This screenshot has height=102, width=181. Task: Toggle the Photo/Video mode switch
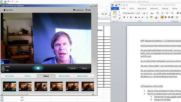click(x=3, y=68)
